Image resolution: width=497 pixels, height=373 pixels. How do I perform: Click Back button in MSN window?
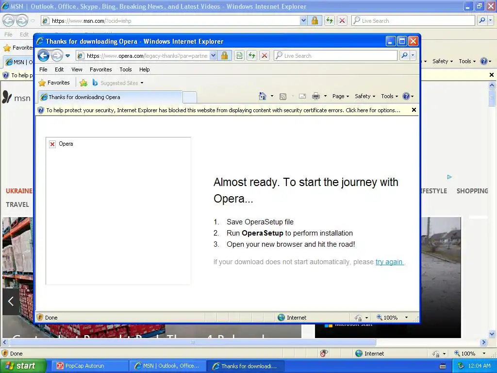click(9, 20)
